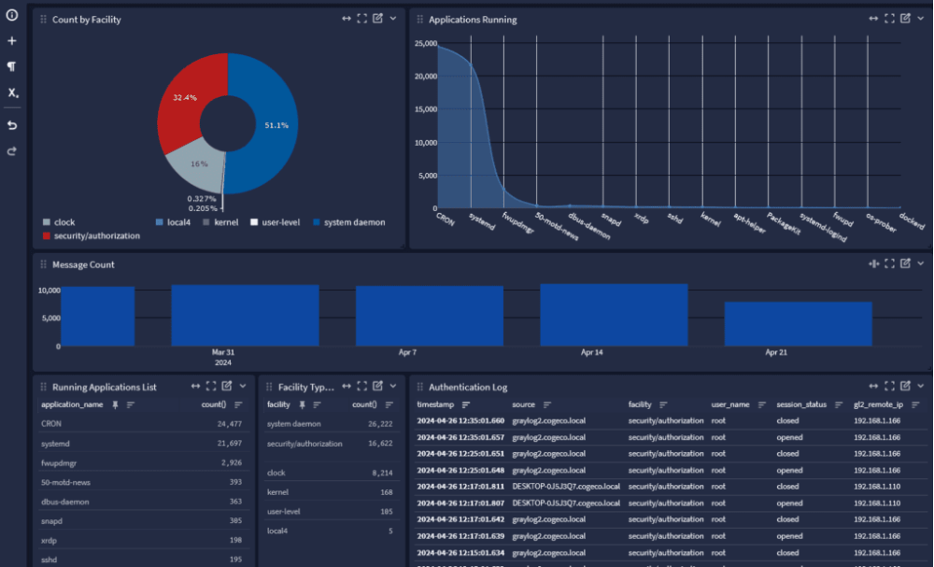Pin the application_name column
This screenshot has width=934, height=567.
coord(115,405)
